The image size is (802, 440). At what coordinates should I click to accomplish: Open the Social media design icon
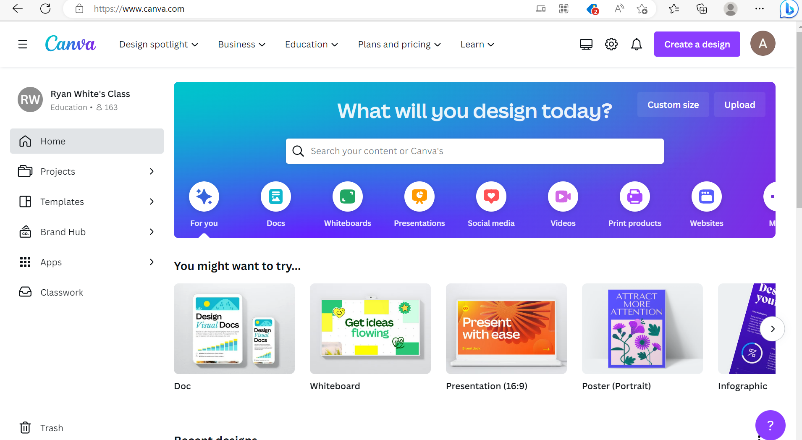point(491,196)
